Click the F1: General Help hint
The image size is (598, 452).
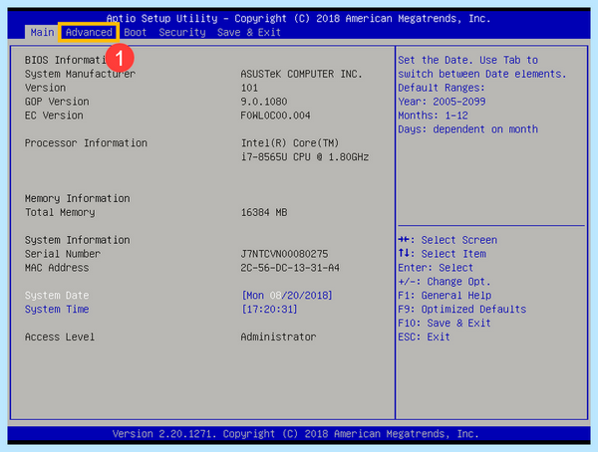445,296
